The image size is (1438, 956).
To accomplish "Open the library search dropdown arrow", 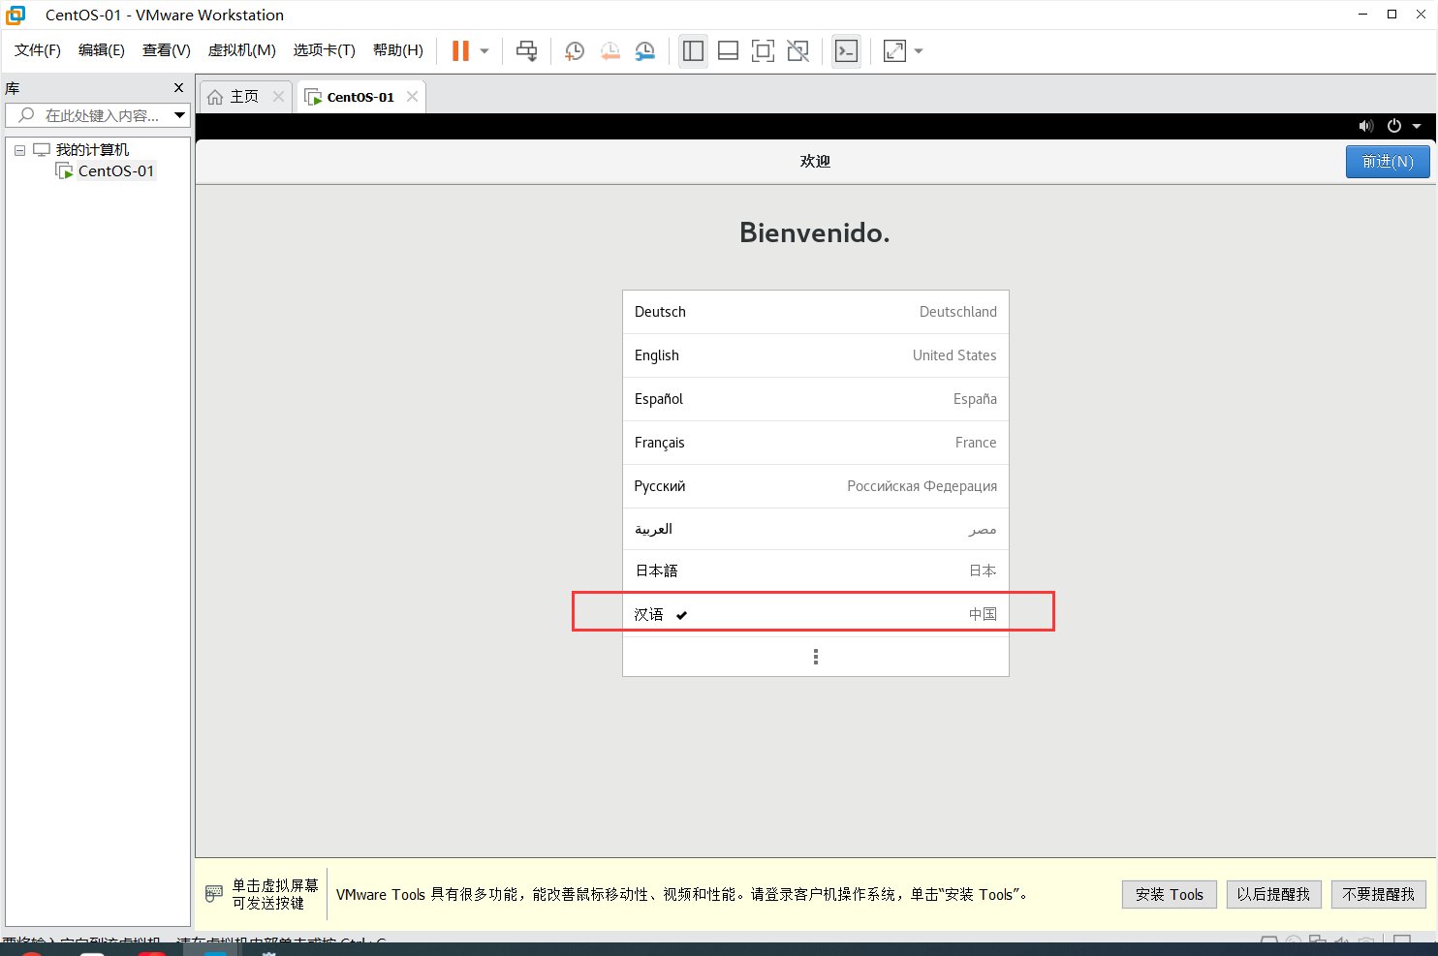I will [x=180, y=115].
